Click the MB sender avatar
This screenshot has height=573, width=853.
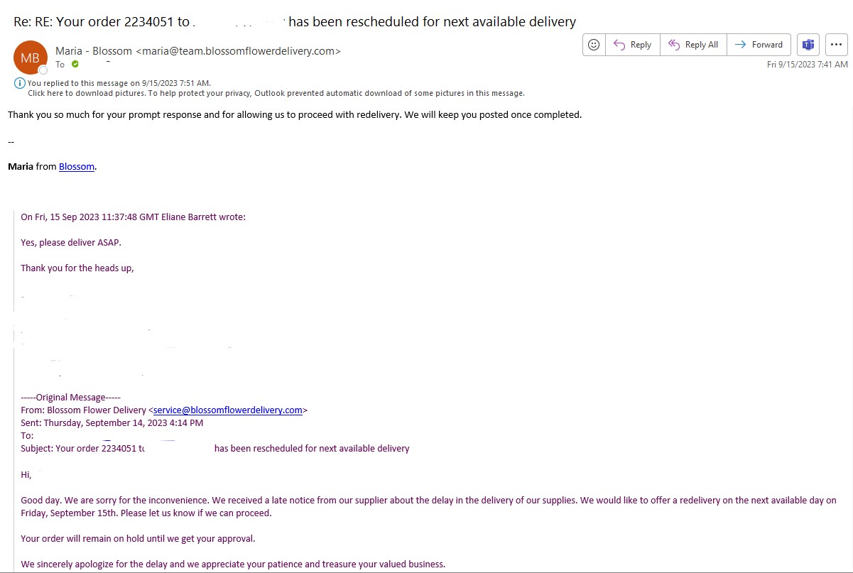coord(30,58)
